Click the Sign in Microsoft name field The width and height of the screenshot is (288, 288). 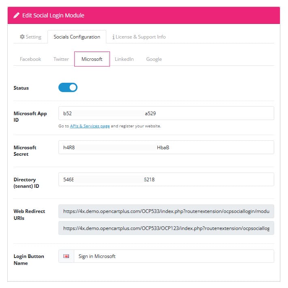coord(174,256)
